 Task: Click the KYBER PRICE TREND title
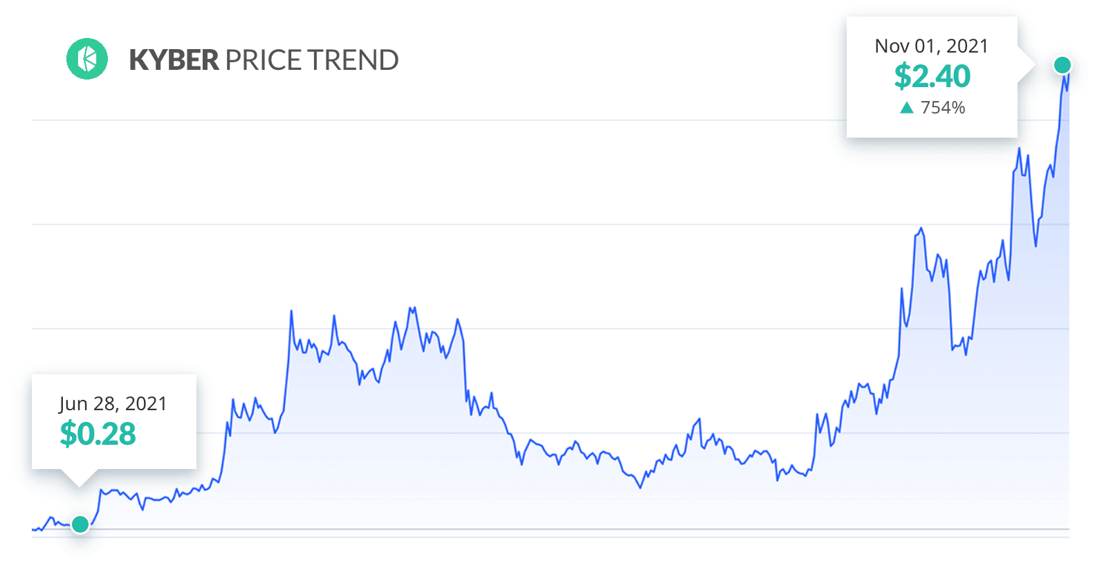tap(264, 60)
